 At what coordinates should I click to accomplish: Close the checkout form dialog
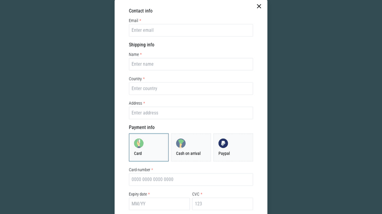[x=259, y=6]
